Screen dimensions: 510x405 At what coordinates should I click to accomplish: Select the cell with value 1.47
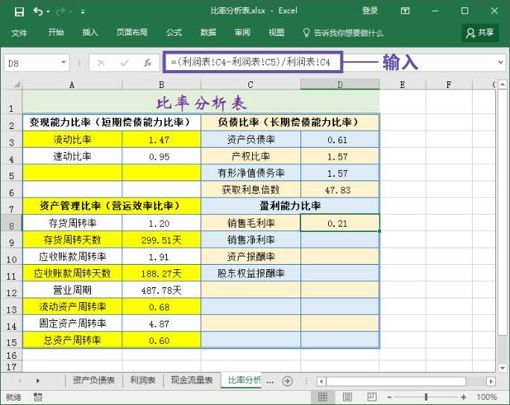[x=161, y=139]
